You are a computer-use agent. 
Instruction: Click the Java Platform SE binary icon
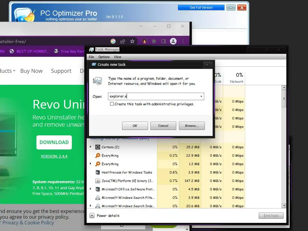click(x=98, y=181)
